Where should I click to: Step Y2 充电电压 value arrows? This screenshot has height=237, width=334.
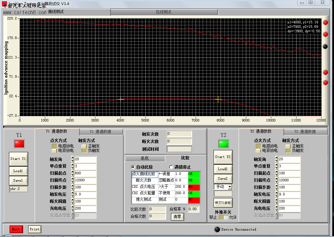pos(276,208)
